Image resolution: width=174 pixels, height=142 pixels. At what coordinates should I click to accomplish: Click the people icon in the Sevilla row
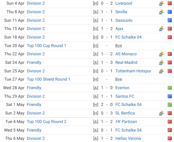tap(161, 12)
